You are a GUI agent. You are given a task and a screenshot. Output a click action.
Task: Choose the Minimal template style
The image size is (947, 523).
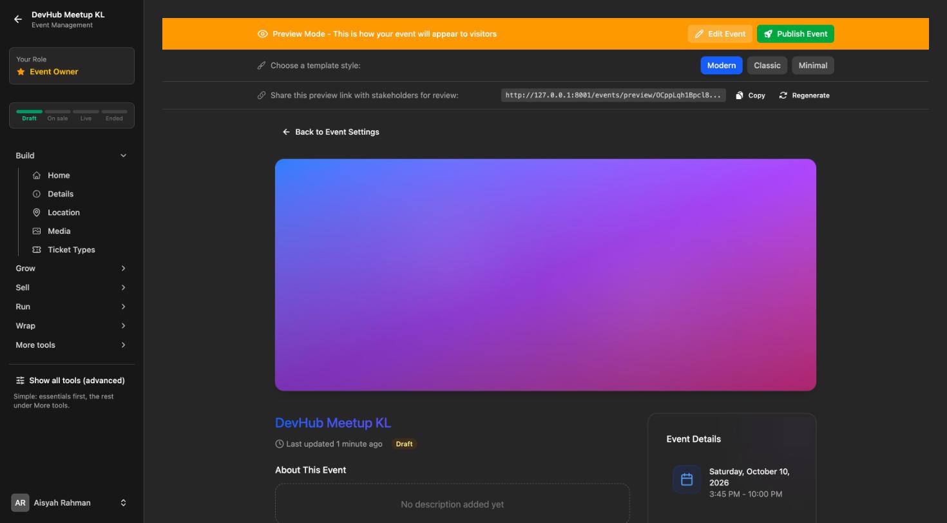click(x=813, y=66)
